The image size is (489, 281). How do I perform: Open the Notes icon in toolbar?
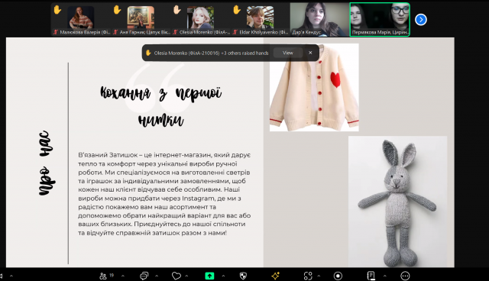371,276
